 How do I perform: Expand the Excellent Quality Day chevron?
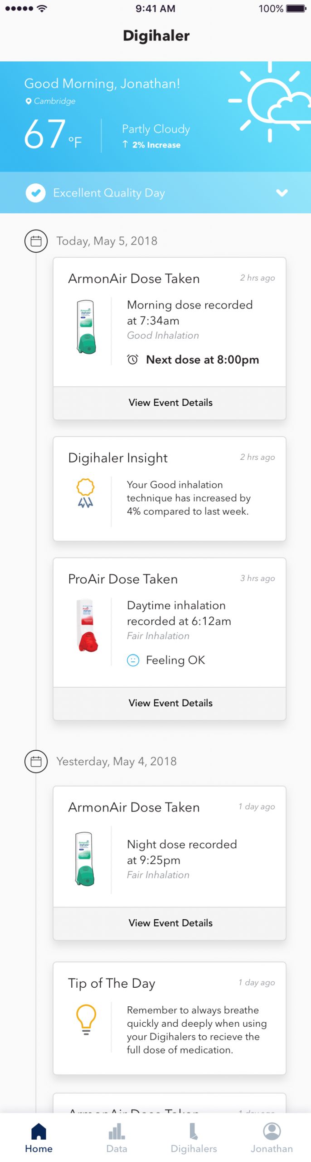(x=282, y=193)
